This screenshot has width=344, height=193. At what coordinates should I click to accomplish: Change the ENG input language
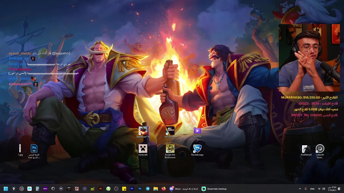[312, 189]
